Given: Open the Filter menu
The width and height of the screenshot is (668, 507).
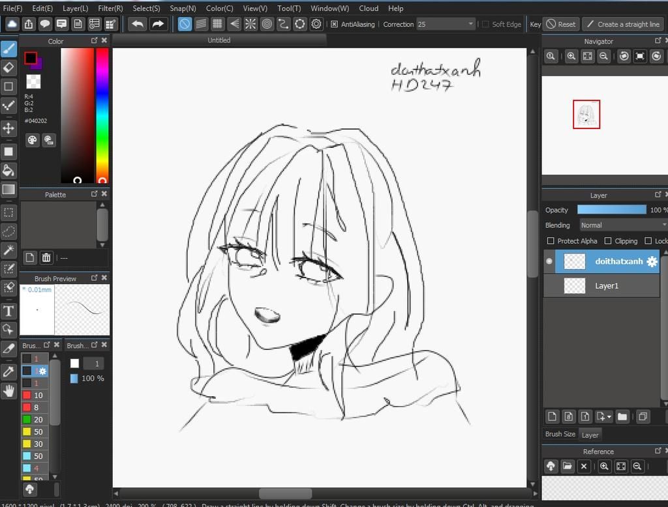Looking at the screenshot, I should tap(110, 8).
